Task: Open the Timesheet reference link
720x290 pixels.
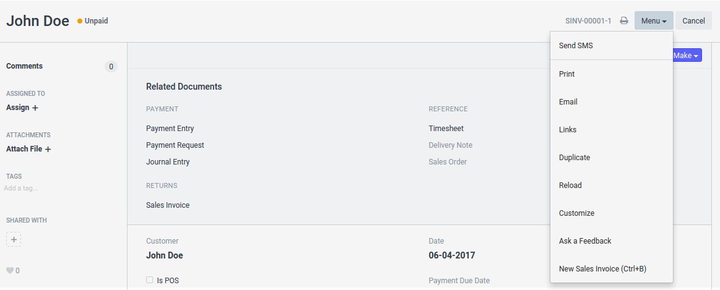Action: click(446, 129)
